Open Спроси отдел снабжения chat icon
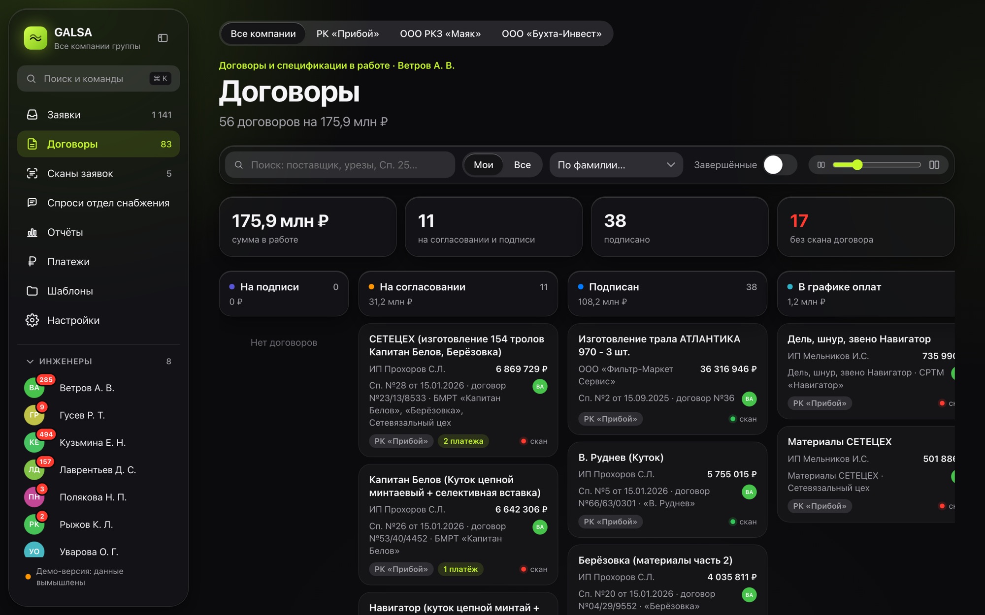Screen dimensions: 985x615 [32, 203]
